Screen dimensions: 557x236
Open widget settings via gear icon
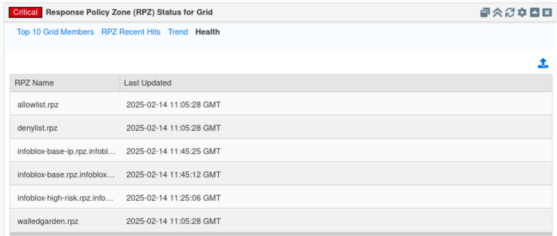(522, 12)
